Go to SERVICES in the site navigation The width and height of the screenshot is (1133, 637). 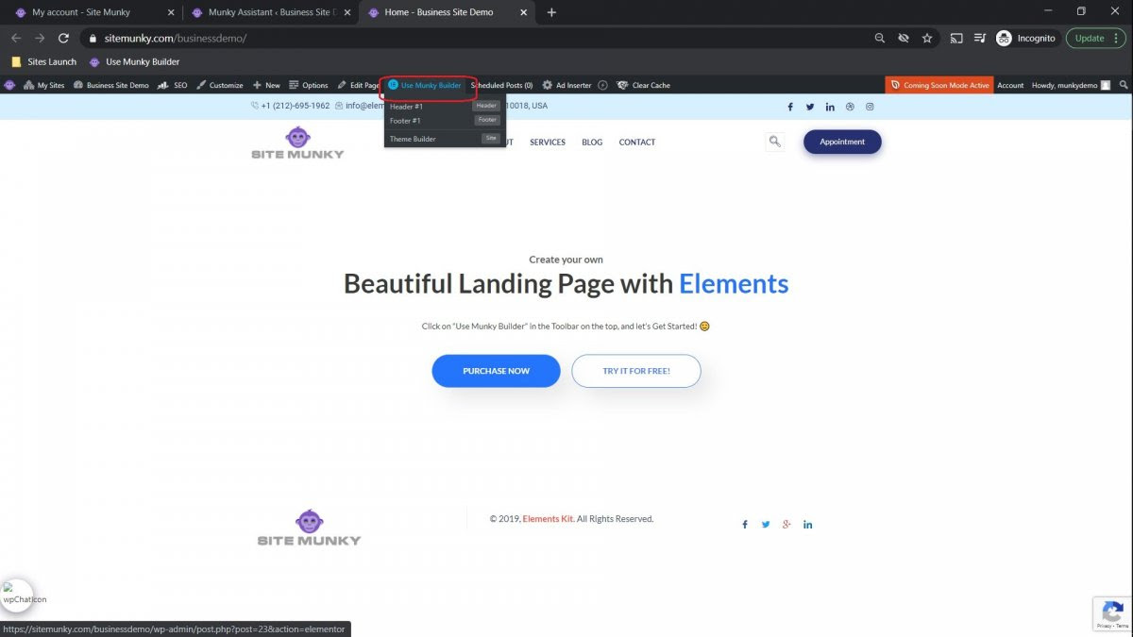tap(548, 142)
